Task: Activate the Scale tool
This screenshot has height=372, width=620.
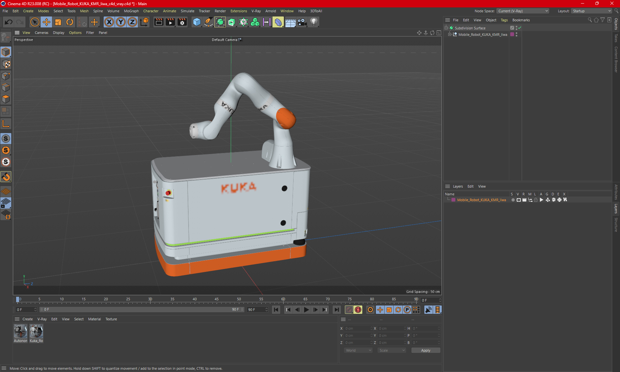Action: (58, 22)
